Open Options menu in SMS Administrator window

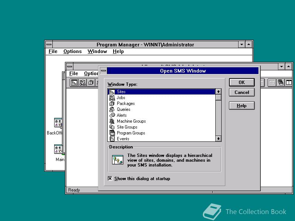[91, 73]
